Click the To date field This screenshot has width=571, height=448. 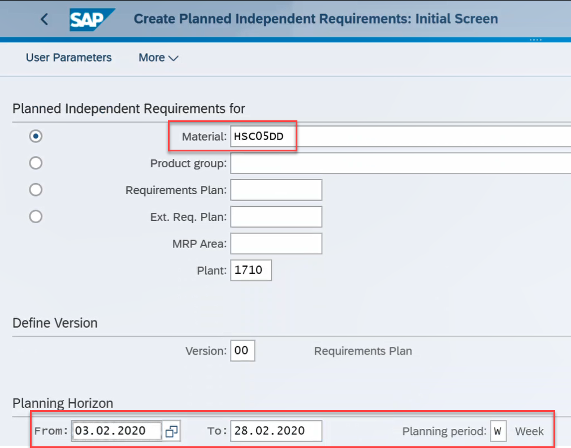click(276, 431)
